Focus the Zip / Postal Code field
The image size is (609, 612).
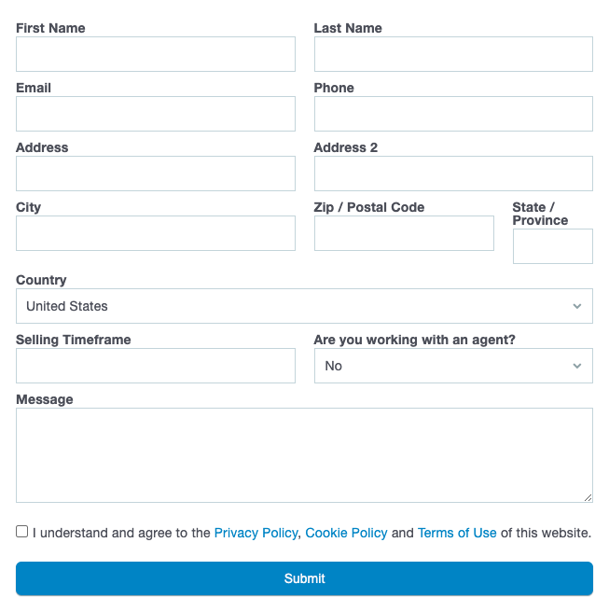(404, 233)
